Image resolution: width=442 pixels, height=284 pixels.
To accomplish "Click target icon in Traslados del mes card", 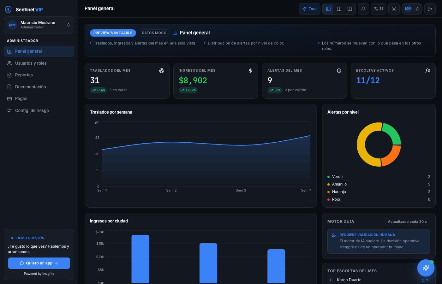I will click(162, 71).
